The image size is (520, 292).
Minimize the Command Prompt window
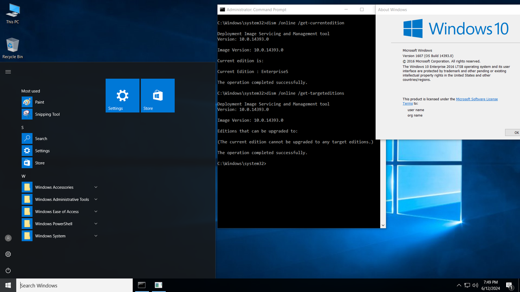(x=346, y=9)
